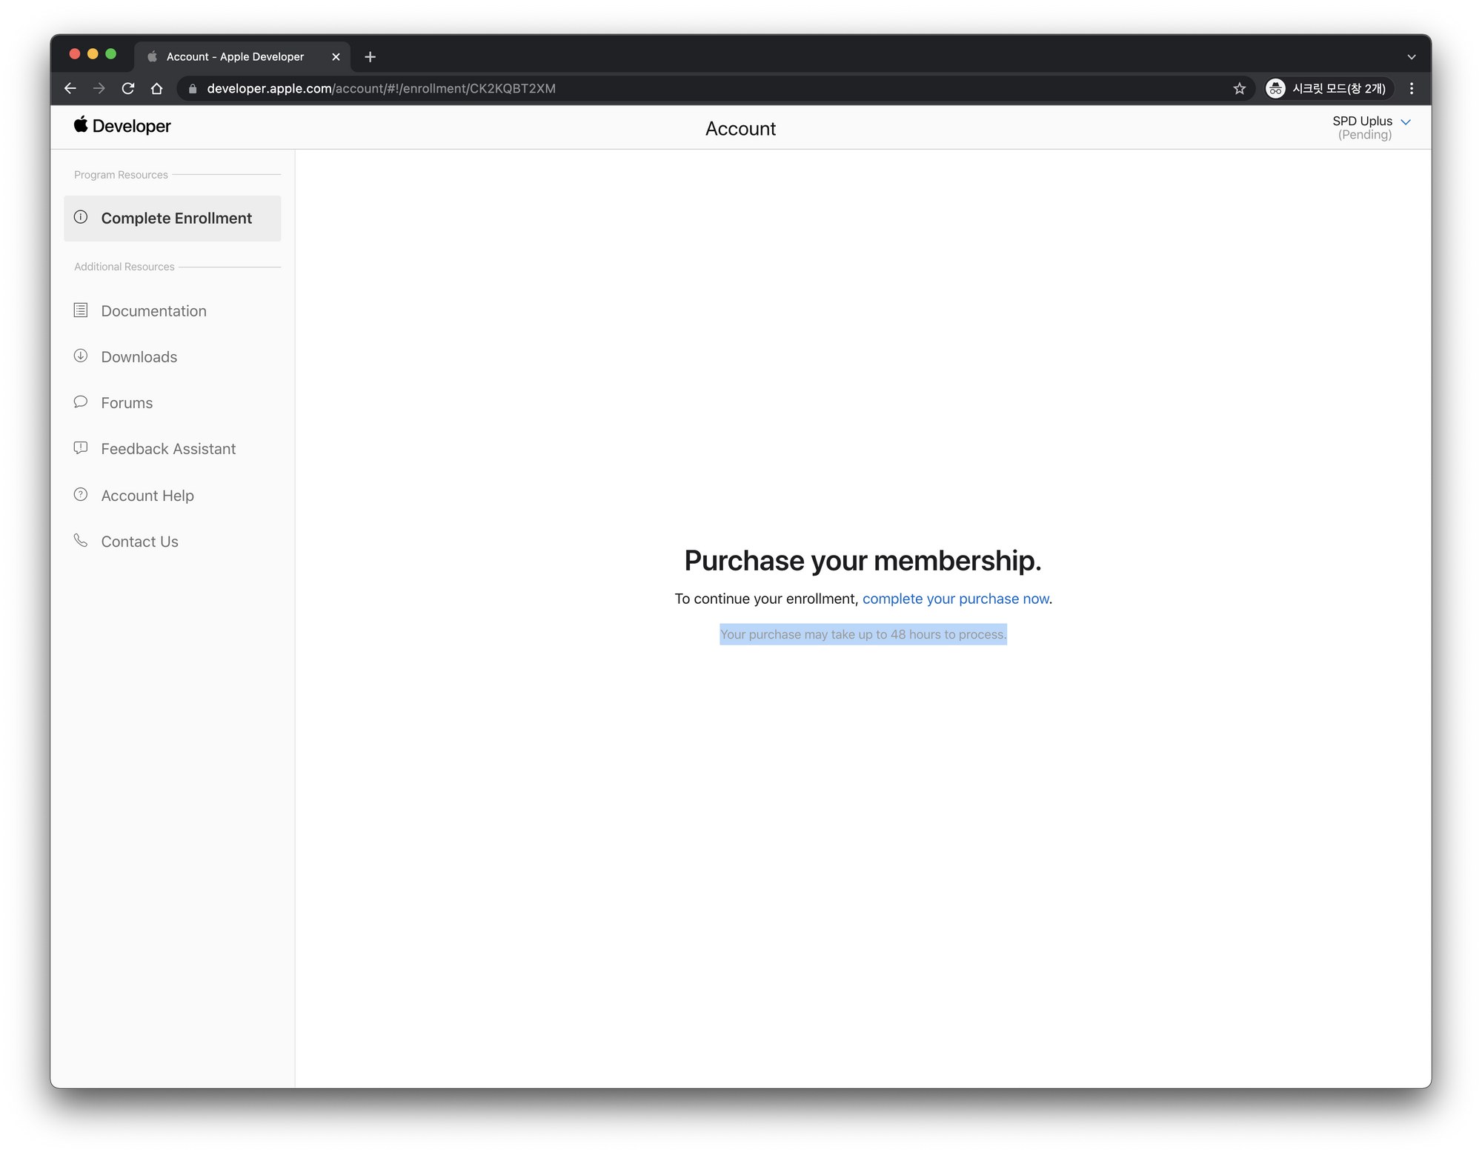Click the Feedback Assistant icon
Image resolution: width=1482 pixels, height=1155 pixels.
[81, 448]
